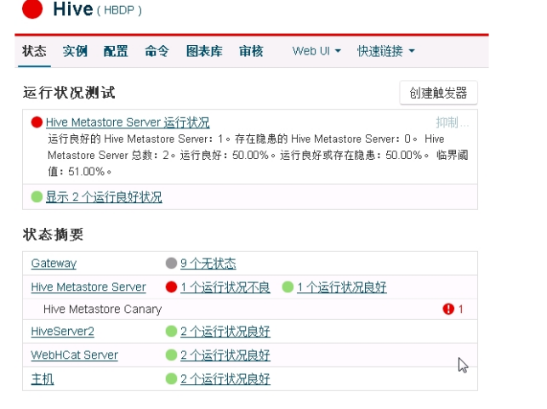Click the 抑制... suppress link
Viewport: 547px width, 409px height.
point(452,122)
